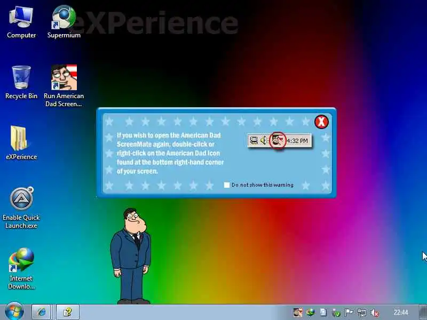
Task: Click the Stan Smith ScreenMate character
Action: [x=131, y=256]
